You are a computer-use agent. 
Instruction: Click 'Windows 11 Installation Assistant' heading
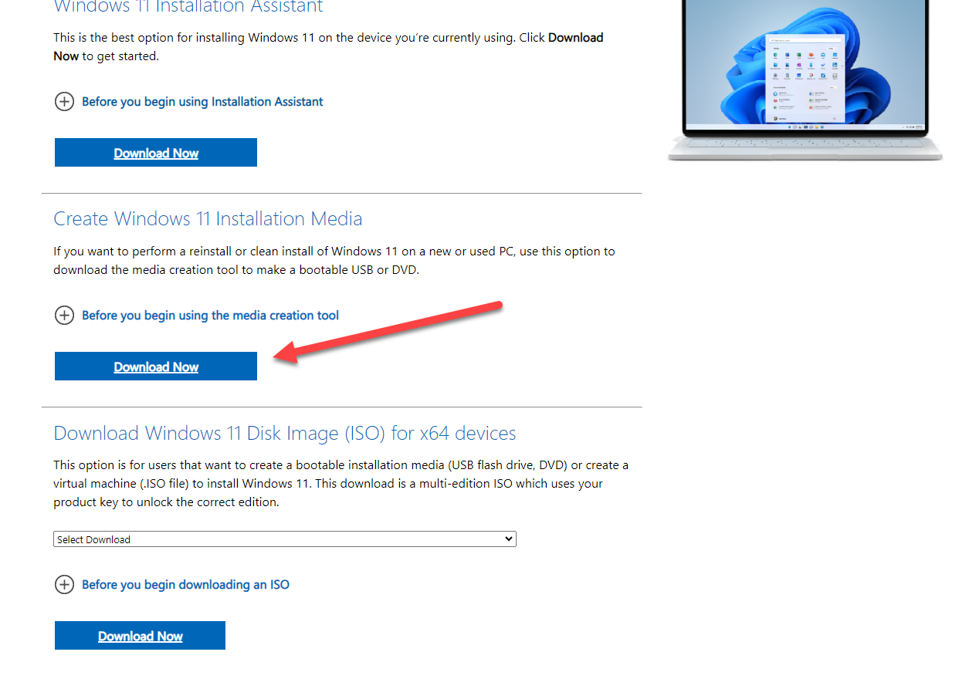[188, 7]
